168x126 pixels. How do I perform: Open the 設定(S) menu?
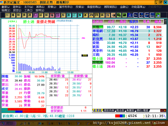(17, 10)
